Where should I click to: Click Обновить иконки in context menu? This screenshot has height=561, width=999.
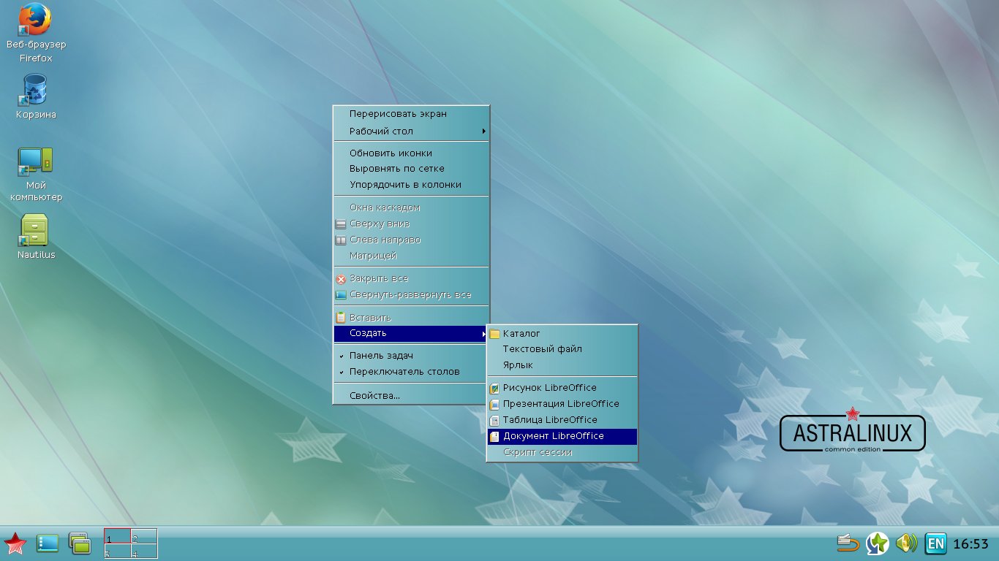click(x=391, y=153)
